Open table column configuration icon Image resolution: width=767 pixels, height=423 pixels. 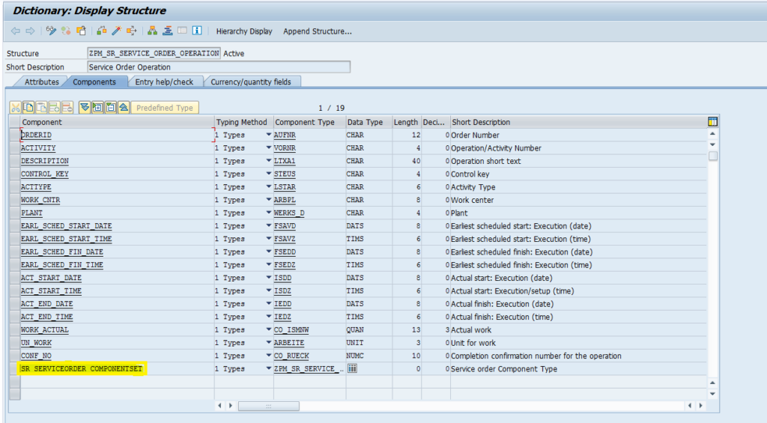tap(713, 122)
